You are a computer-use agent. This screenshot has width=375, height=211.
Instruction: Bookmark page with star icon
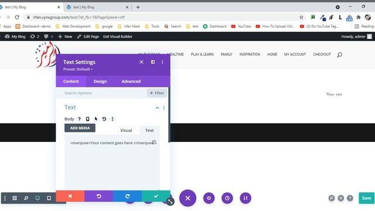(x=301, y=17)
